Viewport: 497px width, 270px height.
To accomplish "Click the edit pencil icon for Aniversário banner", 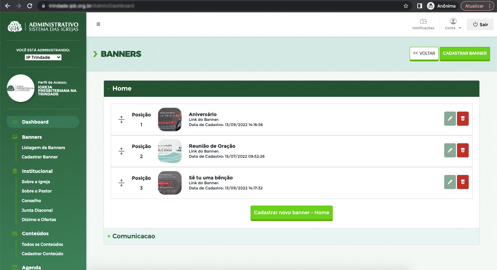I will coord(450,119).
